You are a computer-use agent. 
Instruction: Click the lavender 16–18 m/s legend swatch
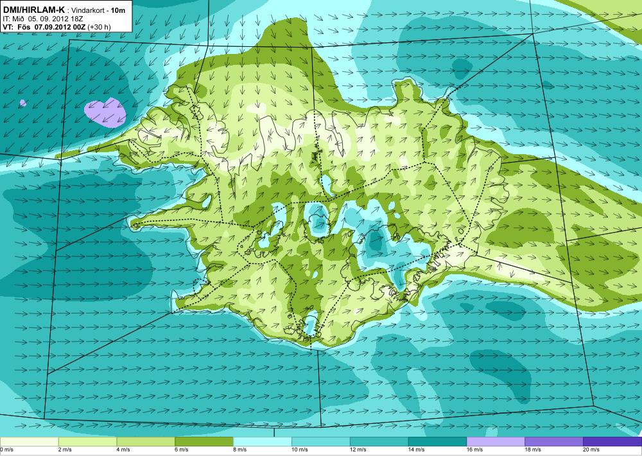[496, 442]
